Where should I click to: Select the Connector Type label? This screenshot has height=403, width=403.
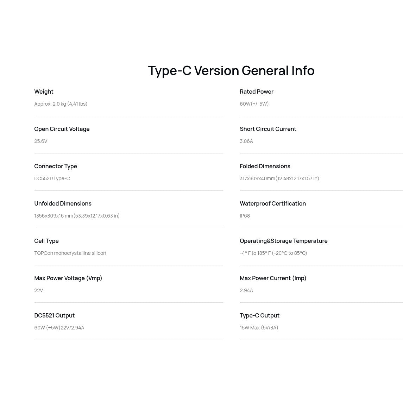click(56, 166)
